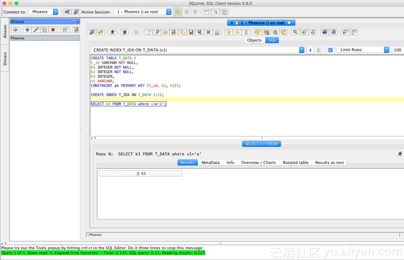The height and width of the screenshot is (260, 404).
Task: Delete the alias with the red X icon
Action: coord(53,30)
